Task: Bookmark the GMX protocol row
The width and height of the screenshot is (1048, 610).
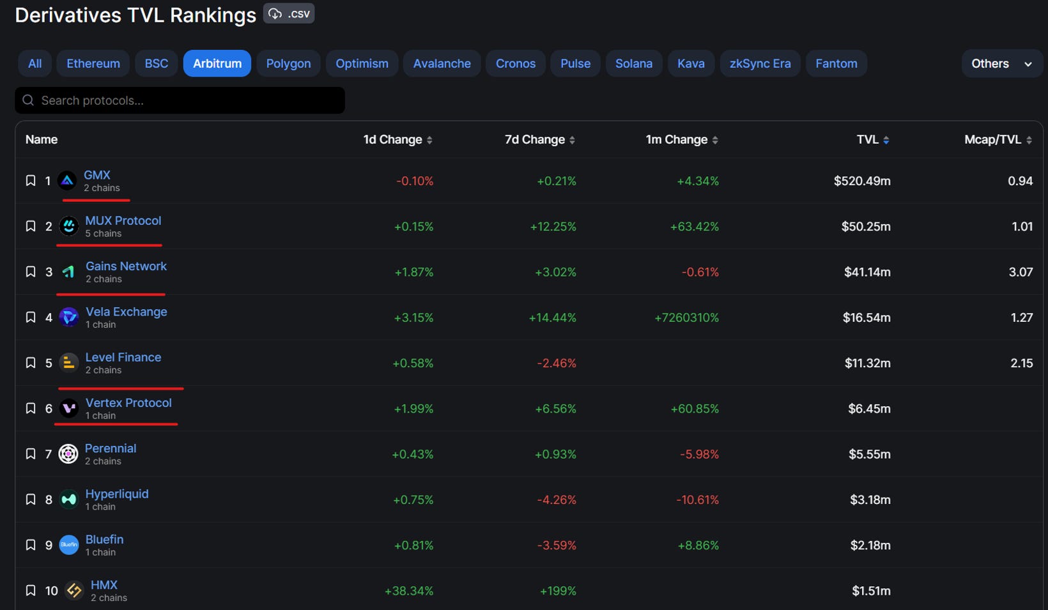Action: click(31, 181)
